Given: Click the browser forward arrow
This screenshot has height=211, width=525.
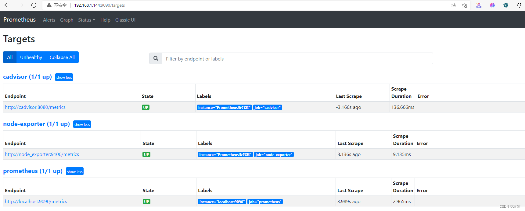Looking at the screenshot, I should click(20, 5).
